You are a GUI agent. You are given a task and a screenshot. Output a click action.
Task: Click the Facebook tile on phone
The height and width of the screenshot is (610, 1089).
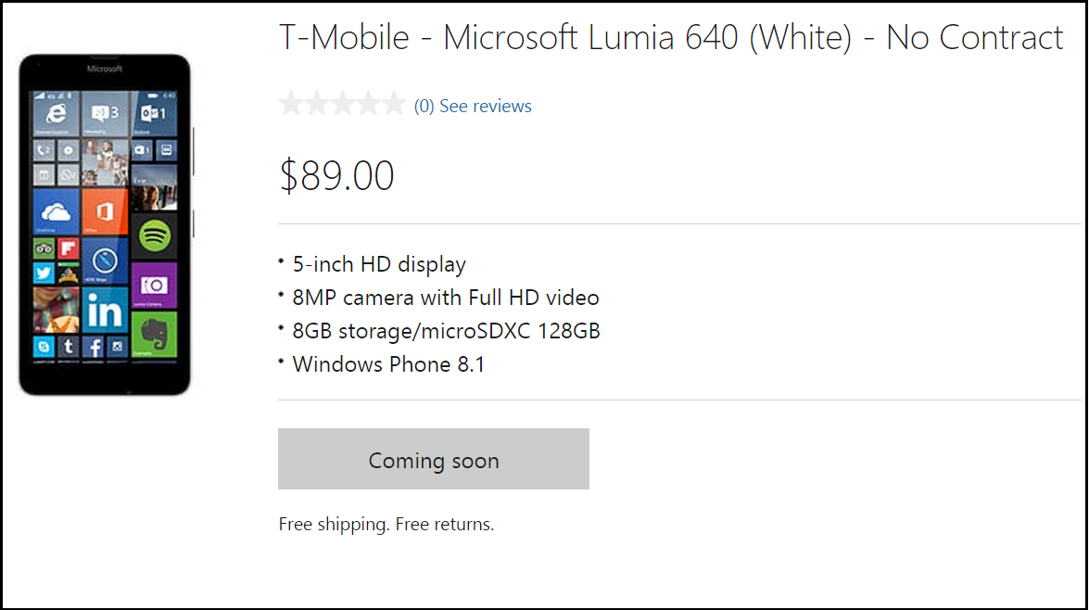coord(93,347)
